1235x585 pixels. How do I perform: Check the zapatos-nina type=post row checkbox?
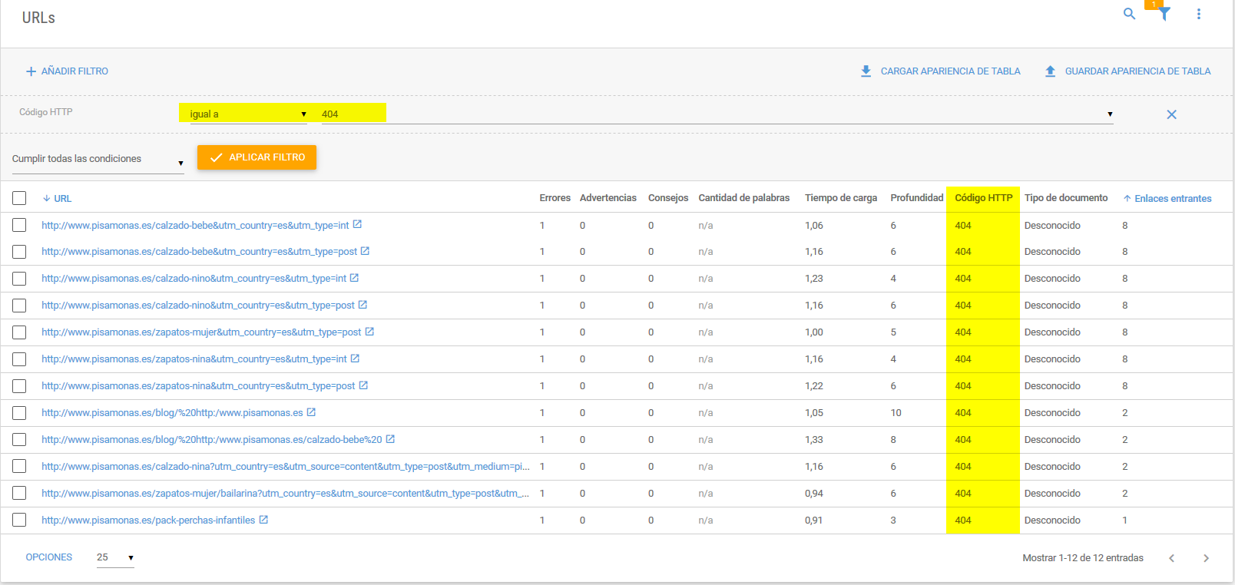pyautogui.click(x=19, y=386)
